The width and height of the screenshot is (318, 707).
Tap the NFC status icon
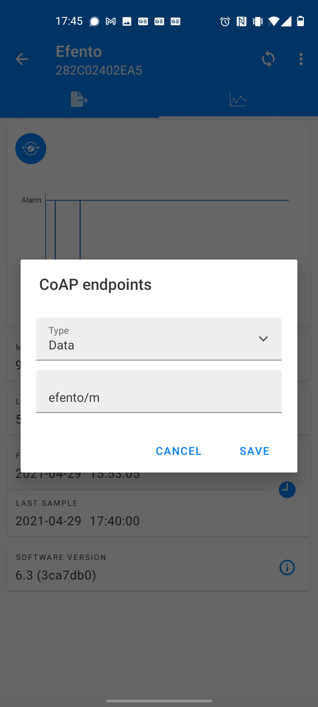tap(241, 22)
